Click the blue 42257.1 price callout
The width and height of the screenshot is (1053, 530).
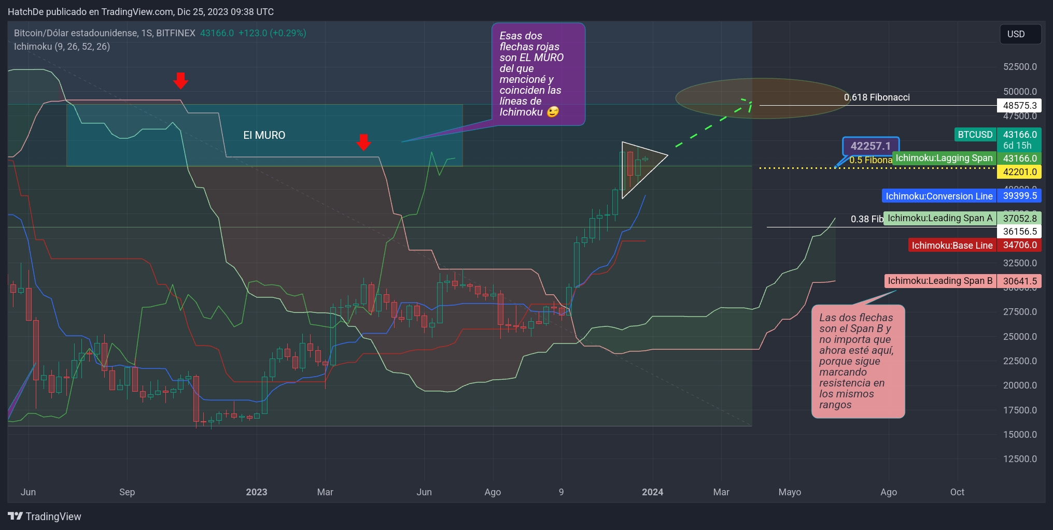click(871, 146)
